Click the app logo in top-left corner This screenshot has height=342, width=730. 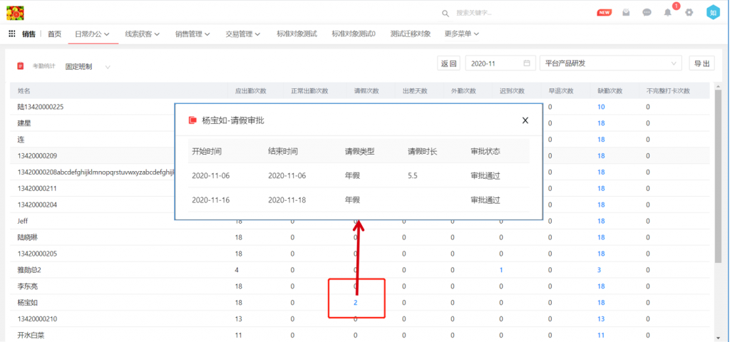[15, 12]
